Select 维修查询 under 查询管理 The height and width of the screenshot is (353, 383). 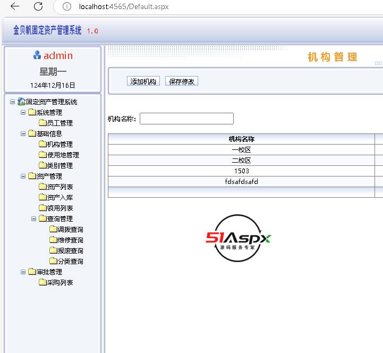pos(70,240)
